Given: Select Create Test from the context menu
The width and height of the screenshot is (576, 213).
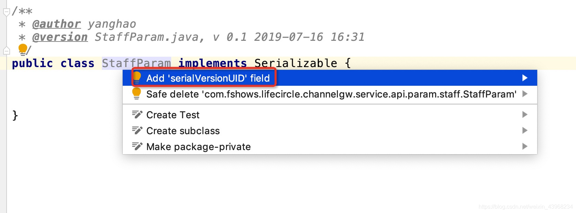Looking at the screenshot, I should (x=173, y=114).
